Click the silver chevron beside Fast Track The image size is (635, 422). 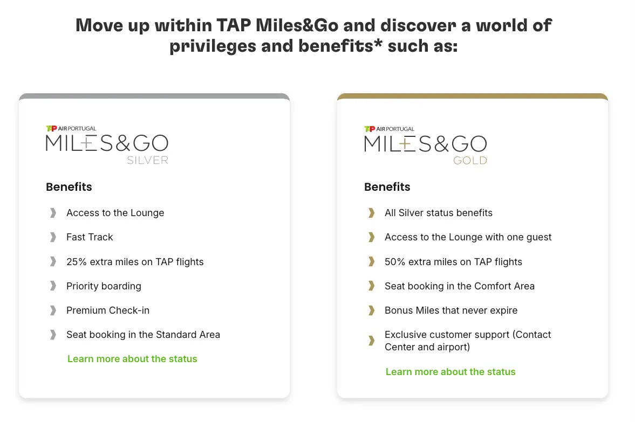(53, 237)
